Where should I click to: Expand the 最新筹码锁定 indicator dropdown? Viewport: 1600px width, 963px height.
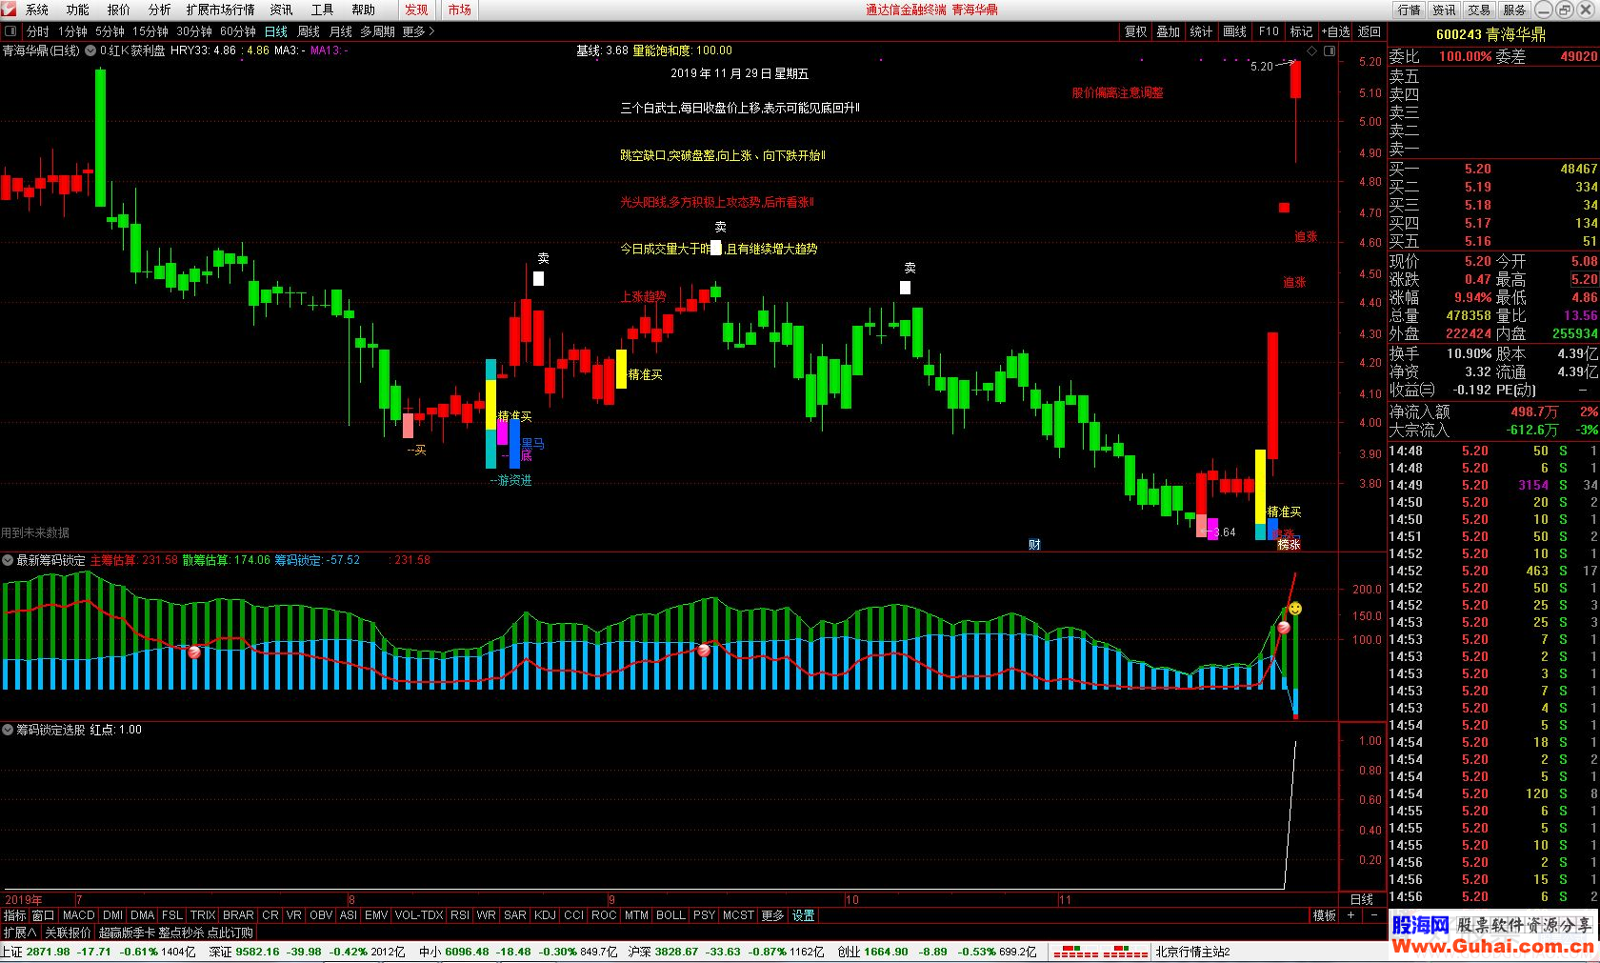pos(8,560)
